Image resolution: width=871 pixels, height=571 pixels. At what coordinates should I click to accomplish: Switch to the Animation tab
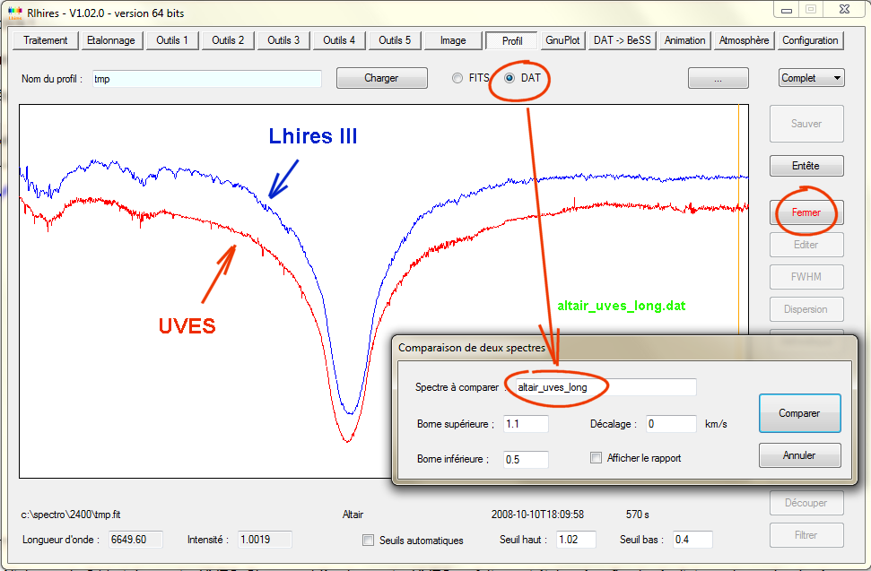coord(685,40)
